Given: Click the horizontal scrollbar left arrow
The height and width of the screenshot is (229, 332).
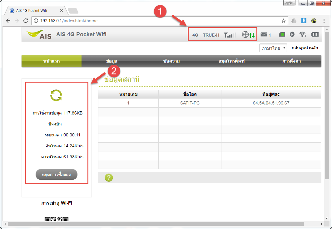Looking at the screenshot, I should pyautogui.click(x=5, y=224).
